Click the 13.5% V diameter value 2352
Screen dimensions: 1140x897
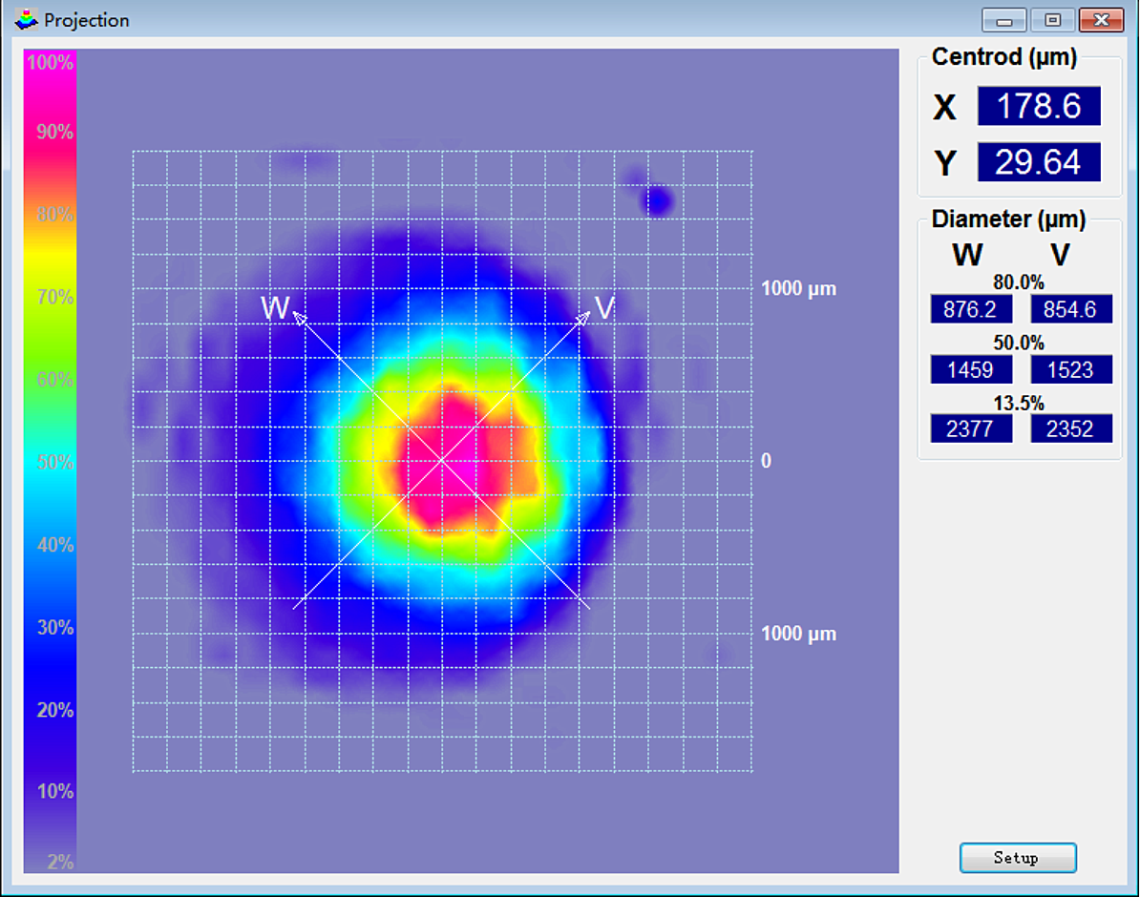click(x=1071, y=428)
